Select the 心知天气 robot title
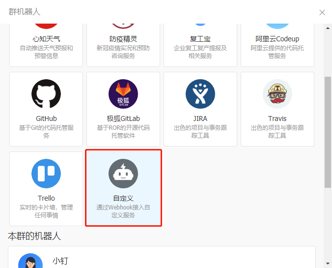The image size is (332, 268). pos(46,39)
